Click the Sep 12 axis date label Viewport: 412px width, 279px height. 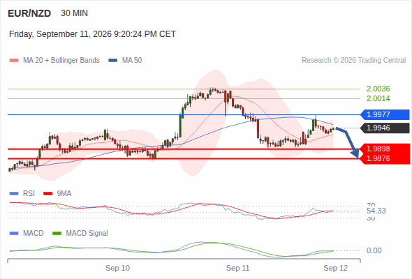pyautogui.click(x=336, y=269)
